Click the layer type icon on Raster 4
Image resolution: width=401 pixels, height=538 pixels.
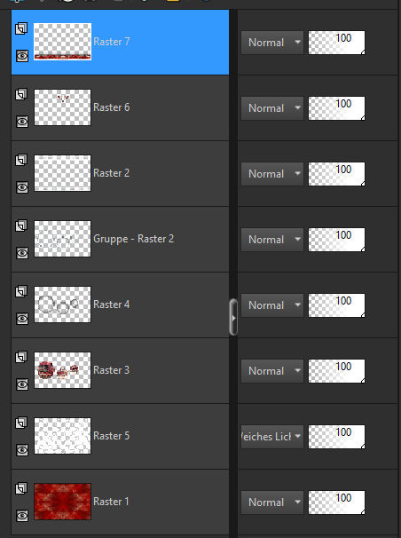(x=21, y=291)
